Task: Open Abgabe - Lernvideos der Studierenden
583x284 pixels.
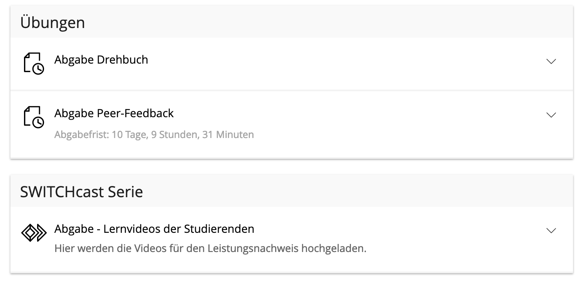Action: tap(154, 229)
